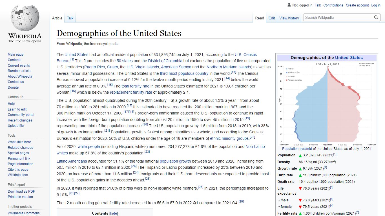Open Wikidata item
Image resolution: width=385 pixels, height=216 pixels.
point(18,175)
